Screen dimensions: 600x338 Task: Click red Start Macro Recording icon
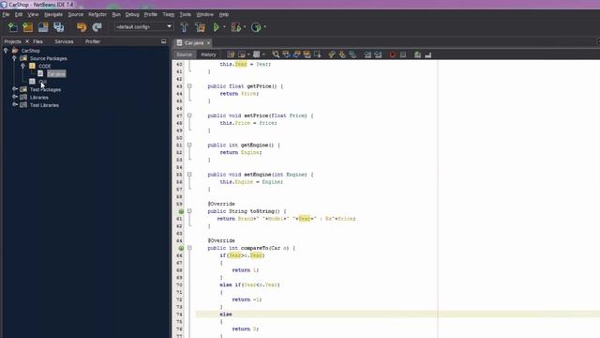[x=393, y=54]
